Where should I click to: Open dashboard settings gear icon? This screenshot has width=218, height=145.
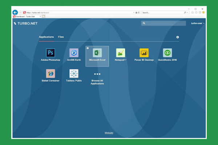[178, 37]
